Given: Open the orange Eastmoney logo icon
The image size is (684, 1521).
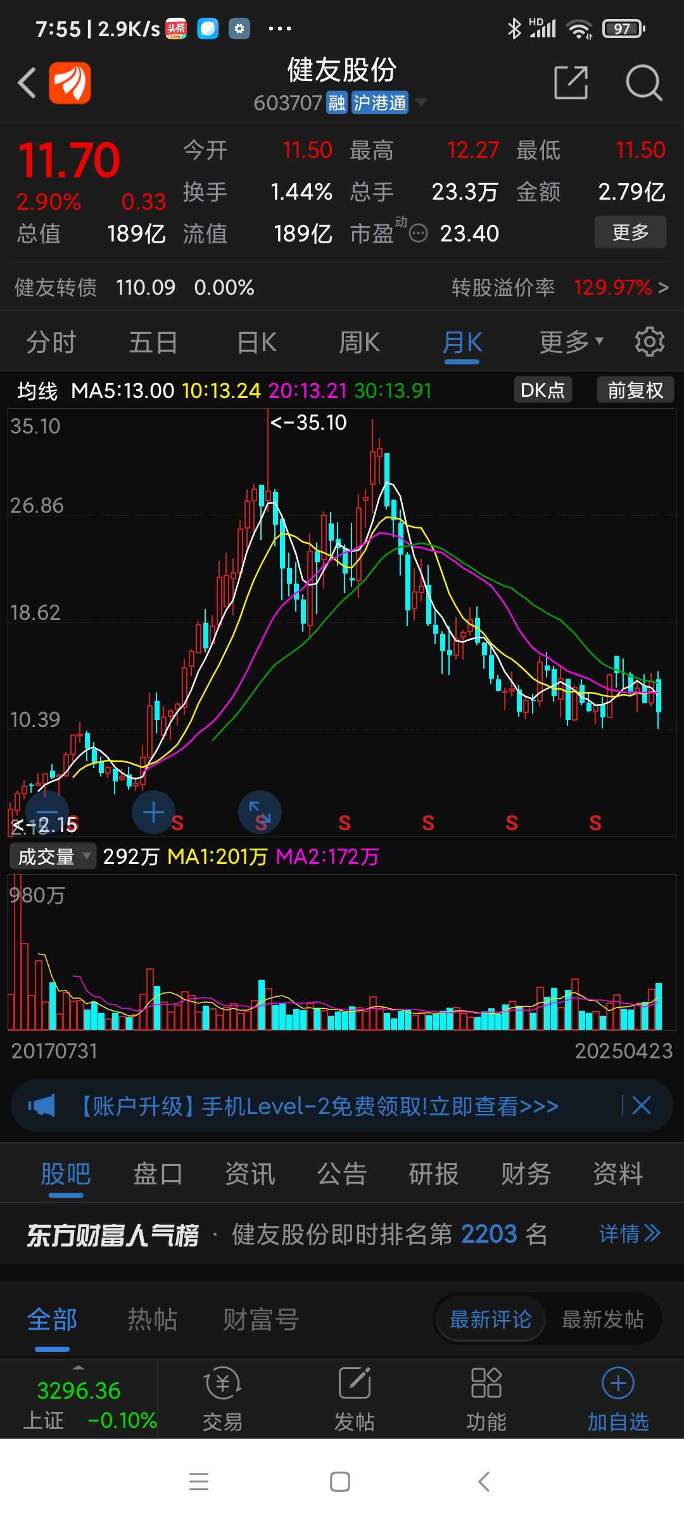Looking at the screenshot, I should [x=70, y=83].
